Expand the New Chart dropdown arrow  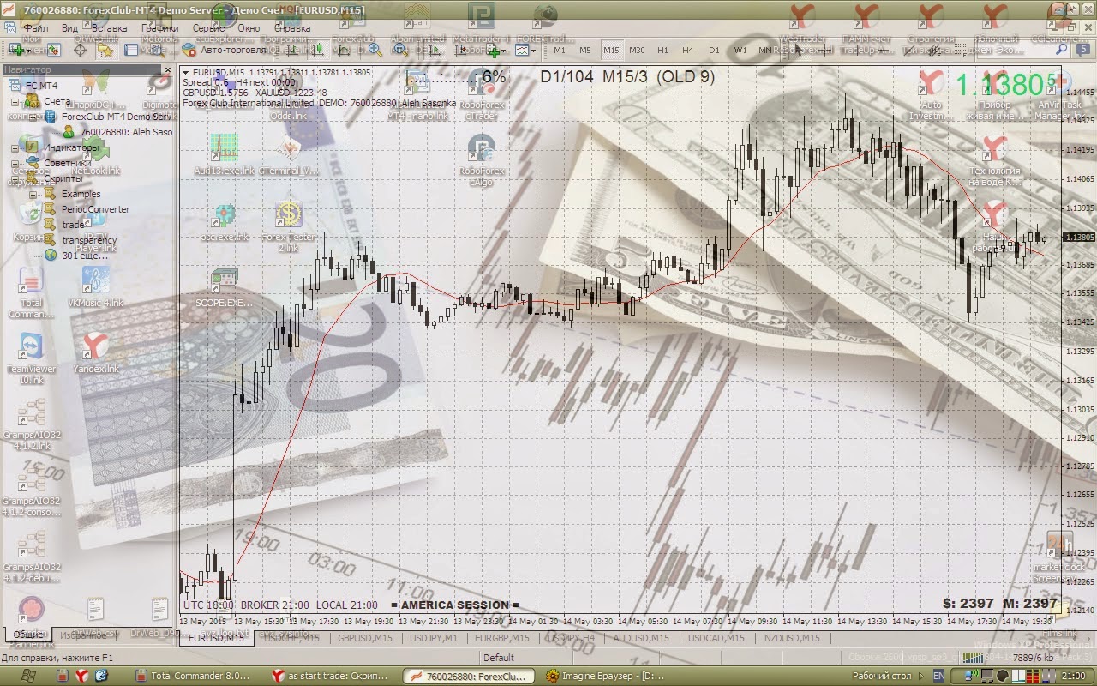click(x=28, y=51)
